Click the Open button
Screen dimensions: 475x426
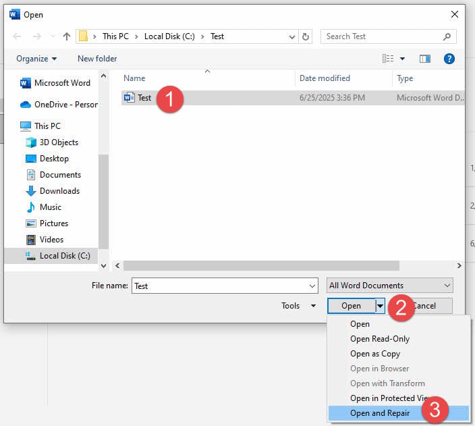tap(352, 306)
